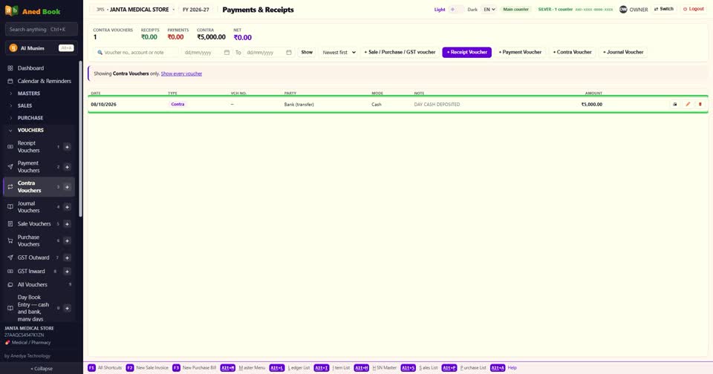The image size is (713, 374).
Task: Click the Show every voucher link
Action: tap(181, 73)
